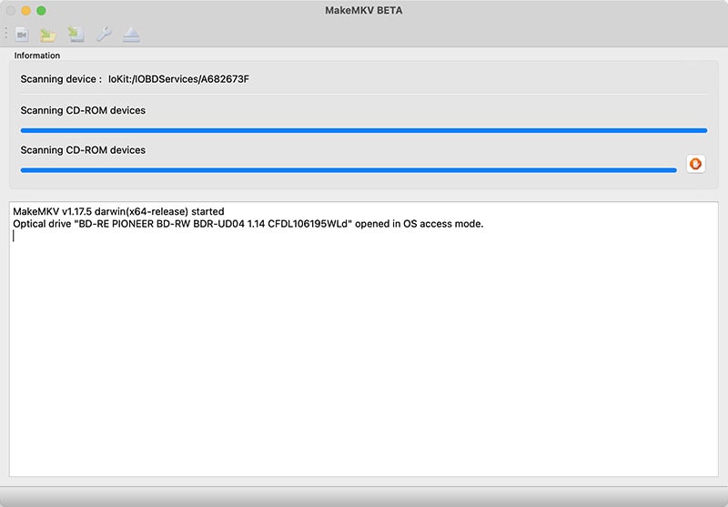Image resolution: width=728 pixels, height=507 pixels.
Task: Click the MakeMKV v1.17.5 started log line
Action: coord(118,212)
